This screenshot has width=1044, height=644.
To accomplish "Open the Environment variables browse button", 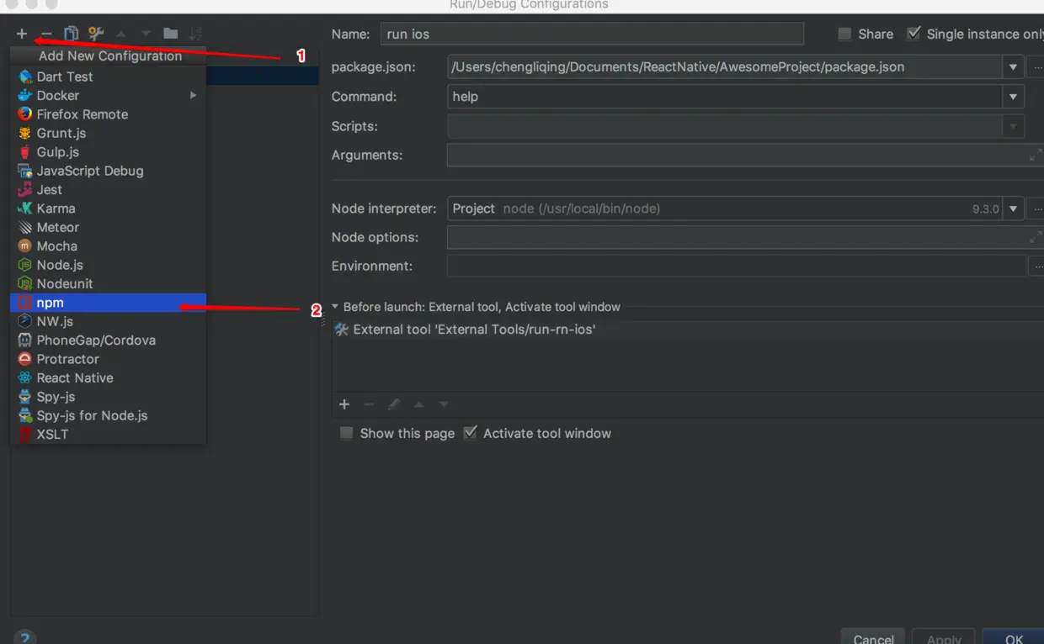I will pyautogui.click(x=1037, y=267).
